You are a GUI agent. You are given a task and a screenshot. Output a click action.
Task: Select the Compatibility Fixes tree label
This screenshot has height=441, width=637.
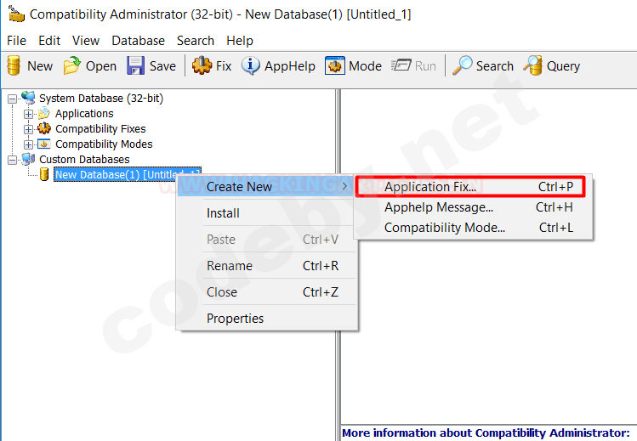pos(100,128)
